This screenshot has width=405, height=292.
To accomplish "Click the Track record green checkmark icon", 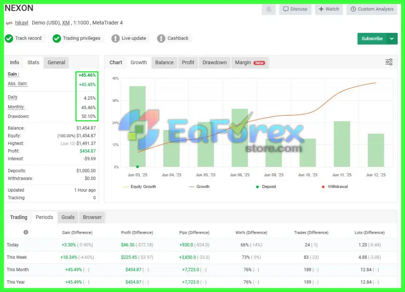I will tap(9, 38).
